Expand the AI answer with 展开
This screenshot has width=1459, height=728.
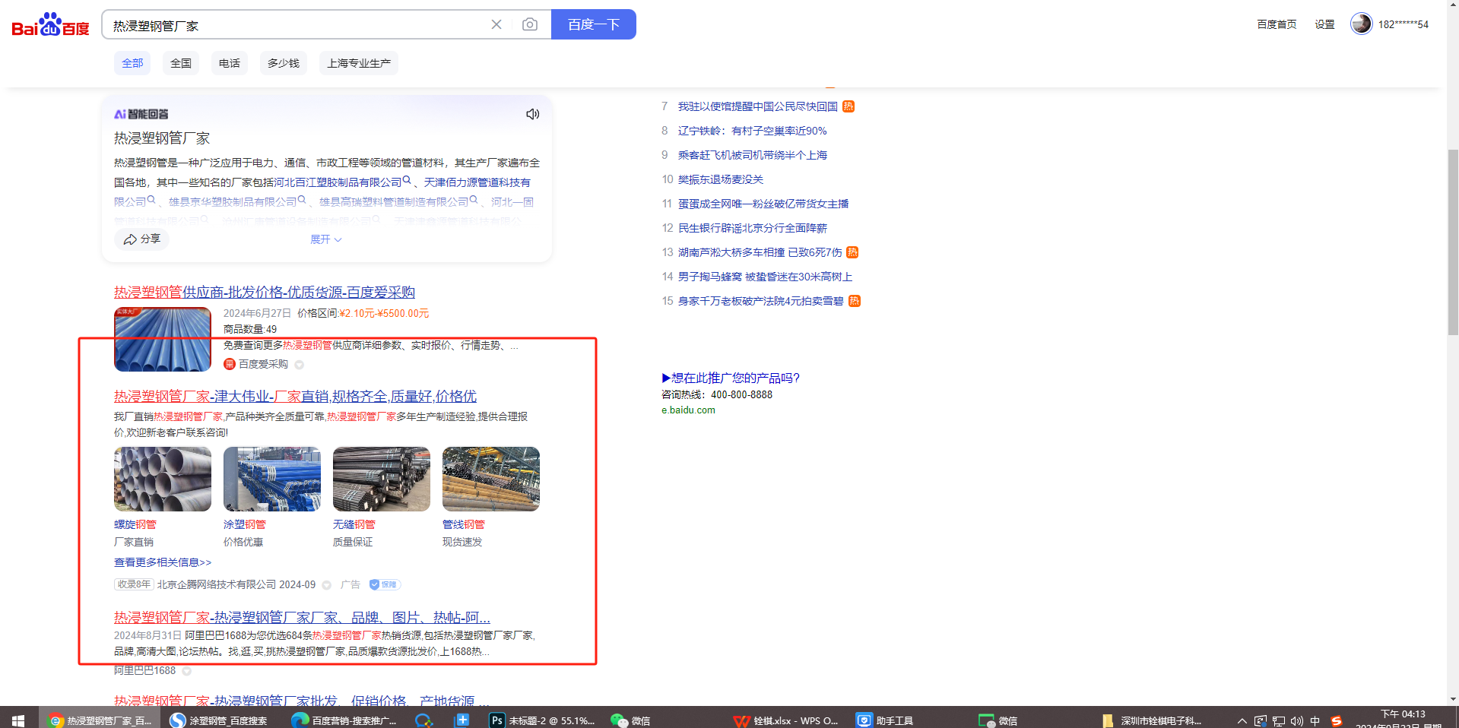point(325,239)
